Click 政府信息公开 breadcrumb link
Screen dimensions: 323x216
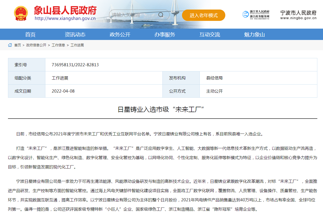pyautogui.click(x=36, y=45)
